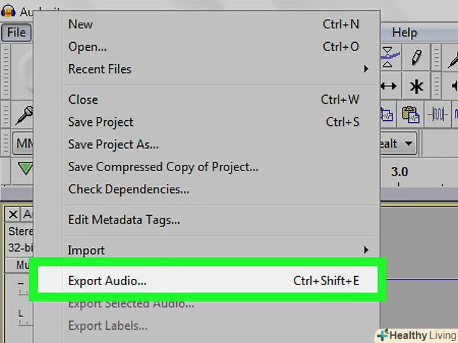This screenshot has height=343, width=458.
Task: Open the output device dropdown arrow
Action: 408,143
